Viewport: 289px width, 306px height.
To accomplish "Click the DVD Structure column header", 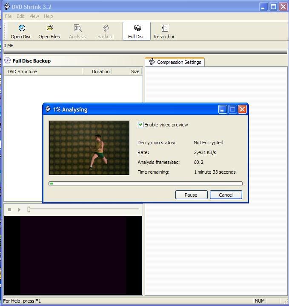I will pyautogui.click(x=43, y=71).
